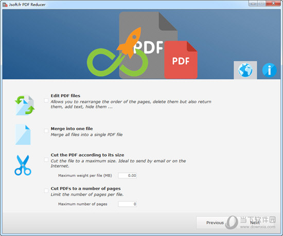283x236 pixels.
Task: Click the Edit PDF files rotate-pages icon
Action: tap(25, 105)
